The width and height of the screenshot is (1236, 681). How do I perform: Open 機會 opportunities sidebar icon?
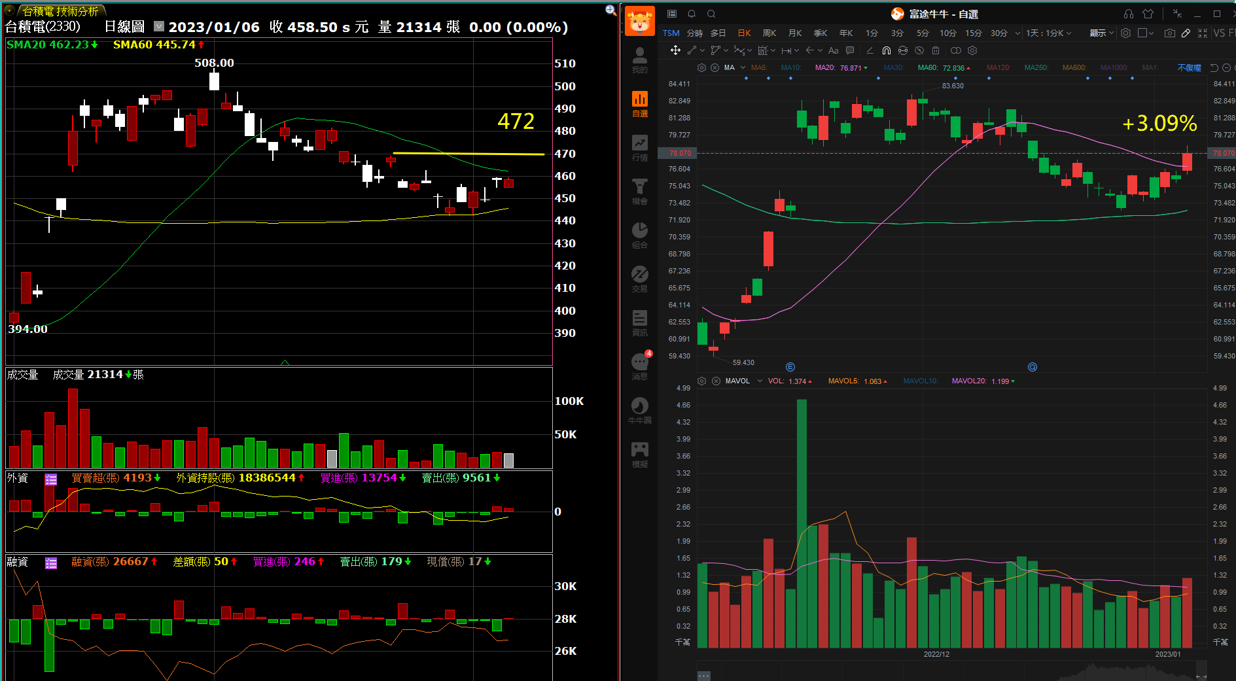click(639, 192)
